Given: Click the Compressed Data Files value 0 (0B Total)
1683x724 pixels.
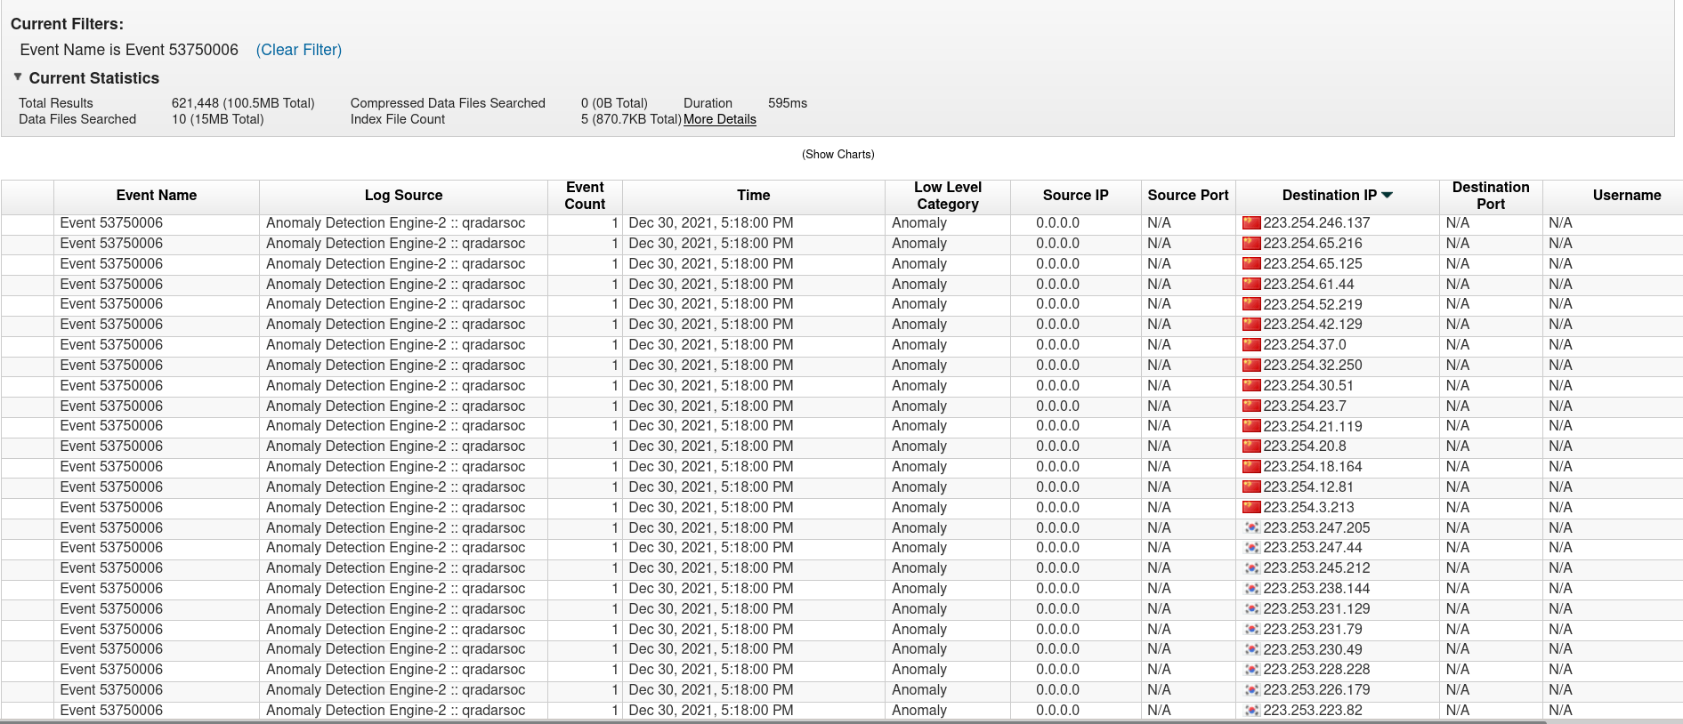Looking at the screenshot, I should 614,103.
